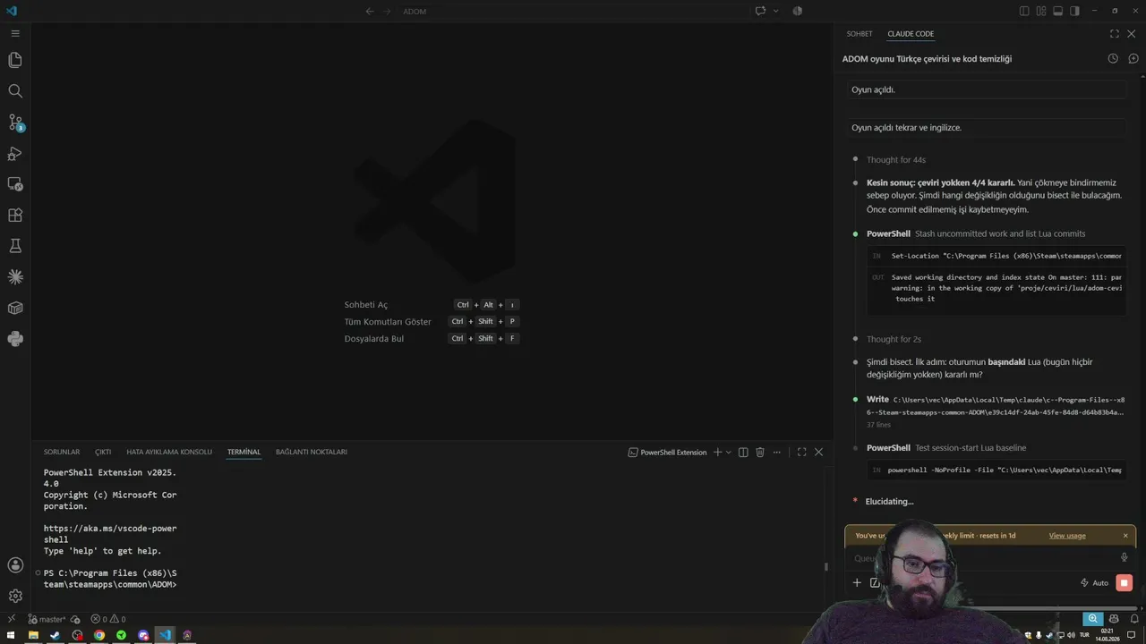This screenshot has height=644, width=1146.
Task: Go back with the navigation arrow
Action: 370,11
